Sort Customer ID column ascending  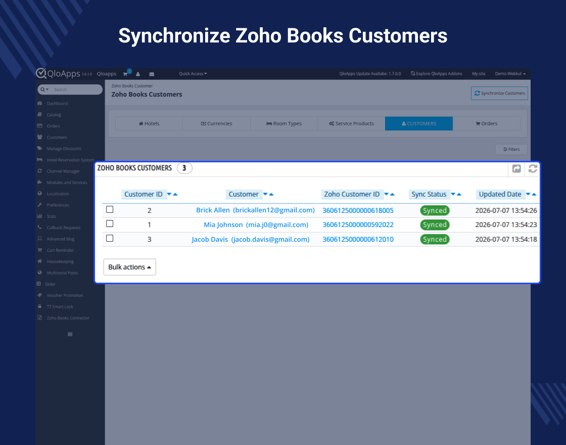coord(175,194)
